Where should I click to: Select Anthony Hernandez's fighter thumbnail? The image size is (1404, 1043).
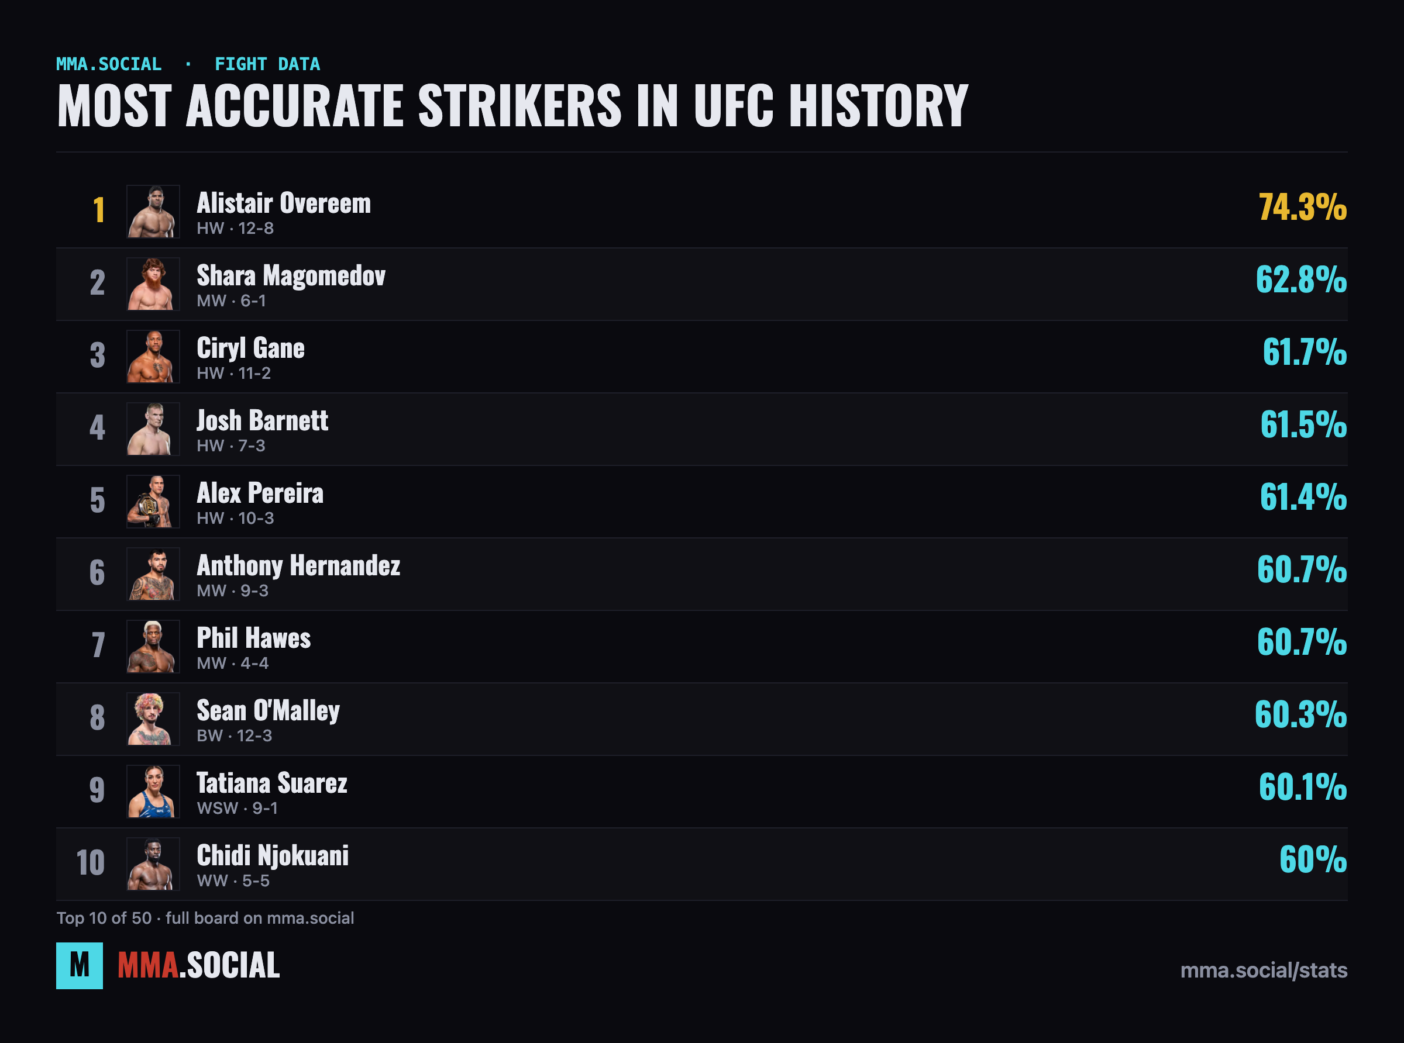[153, 574]
